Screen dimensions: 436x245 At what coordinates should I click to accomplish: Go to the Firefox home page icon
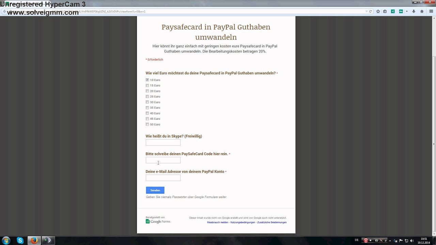pyautogui.click(x=422, y=11)
